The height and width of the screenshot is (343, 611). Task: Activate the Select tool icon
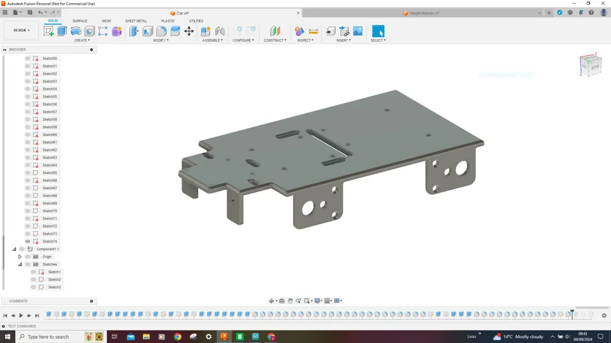(x=378, y=31)
